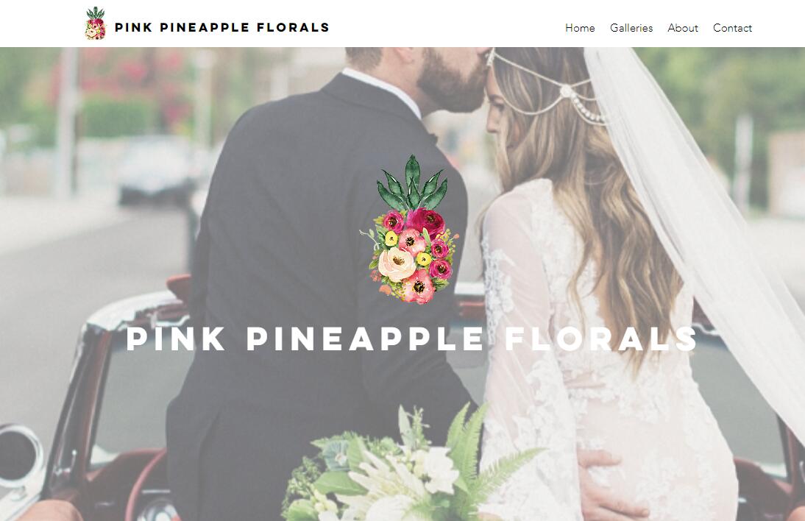
Task: Click the word PINK in the hero heading
Action: pyautogui.click(x=176, y=339)
